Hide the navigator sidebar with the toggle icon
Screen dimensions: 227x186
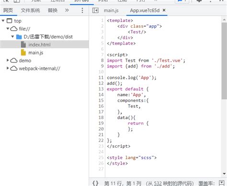95,11
